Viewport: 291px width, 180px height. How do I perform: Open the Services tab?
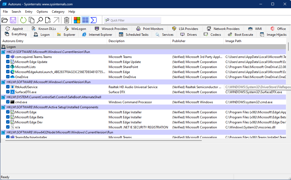(x=165, y=35)
